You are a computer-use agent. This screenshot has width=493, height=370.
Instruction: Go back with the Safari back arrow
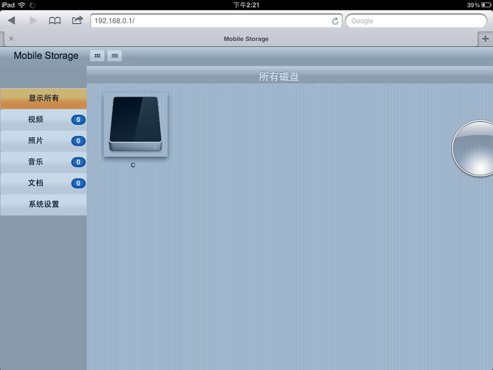tap(12, 21)
